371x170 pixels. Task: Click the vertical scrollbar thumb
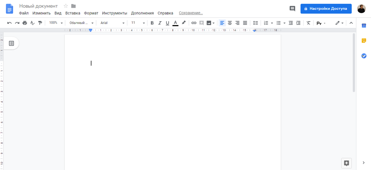point(354,63)
